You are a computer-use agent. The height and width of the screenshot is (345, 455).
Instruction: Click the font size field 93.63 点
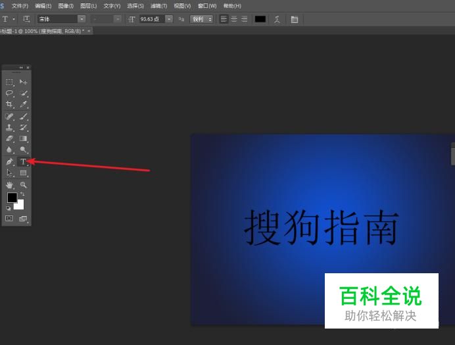(153, 19)
